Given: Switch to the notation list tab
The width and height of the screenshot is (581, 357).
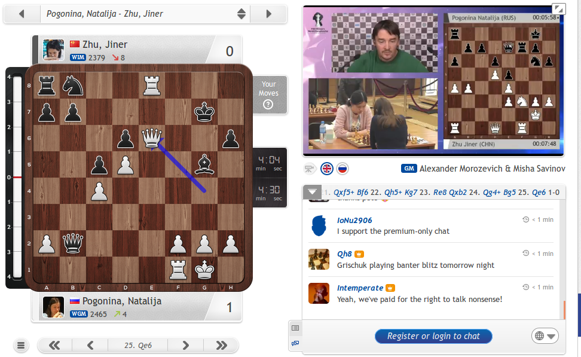Looking at the screenshot, I should pos(295,328).
